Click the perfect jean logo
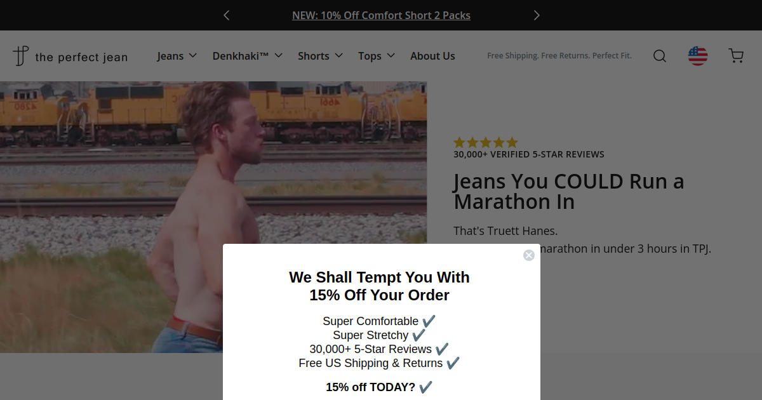The width and height of the screenshot is (762, 400). click(x=70, y=57)
